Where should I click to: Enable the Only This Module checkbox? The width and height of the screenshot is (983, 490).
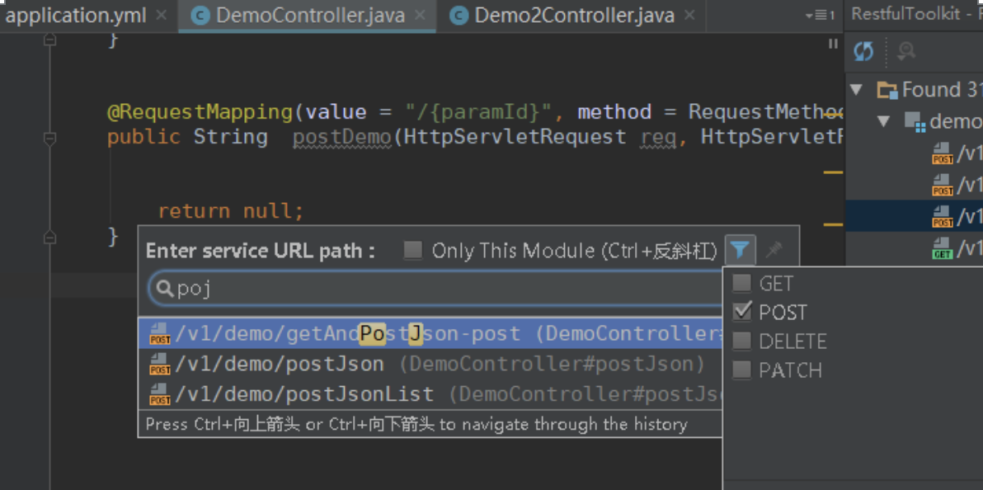[412, 250]
